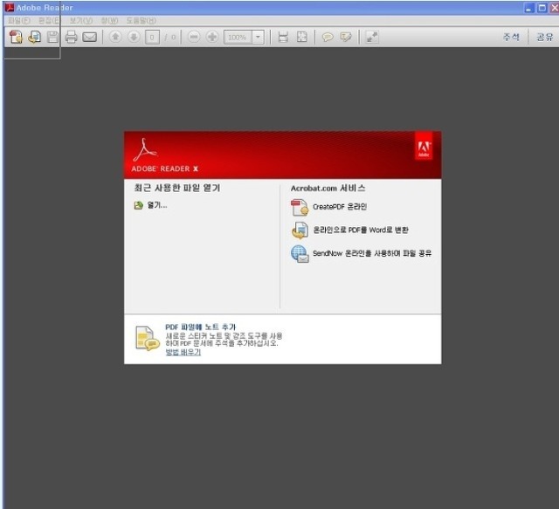
Task: Click the fit full page icon
Action: 302,37
